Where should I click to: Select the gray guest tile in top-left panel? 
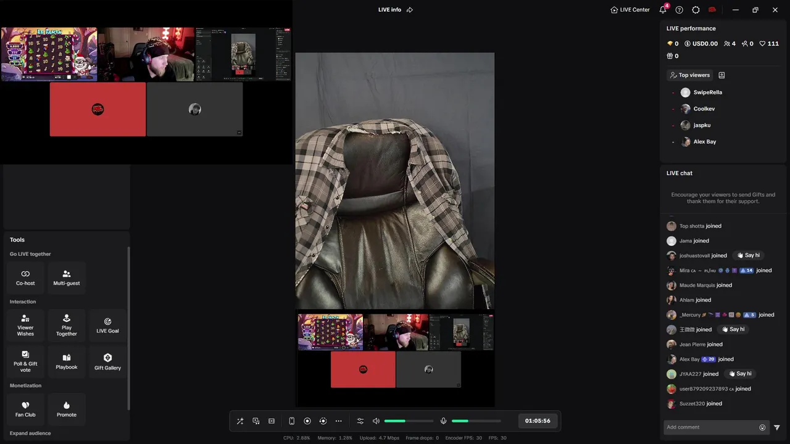click(194, 109)
